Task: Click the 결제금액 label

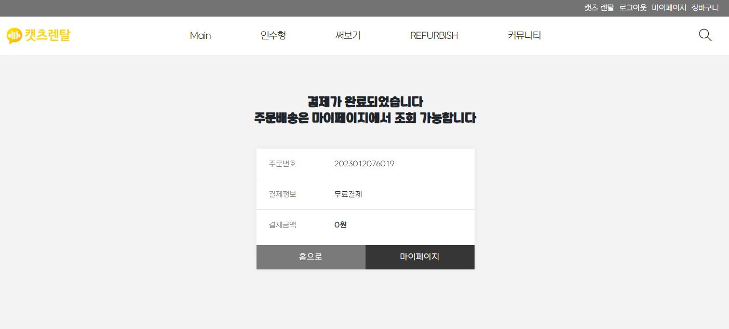Action: click(282, 225)
